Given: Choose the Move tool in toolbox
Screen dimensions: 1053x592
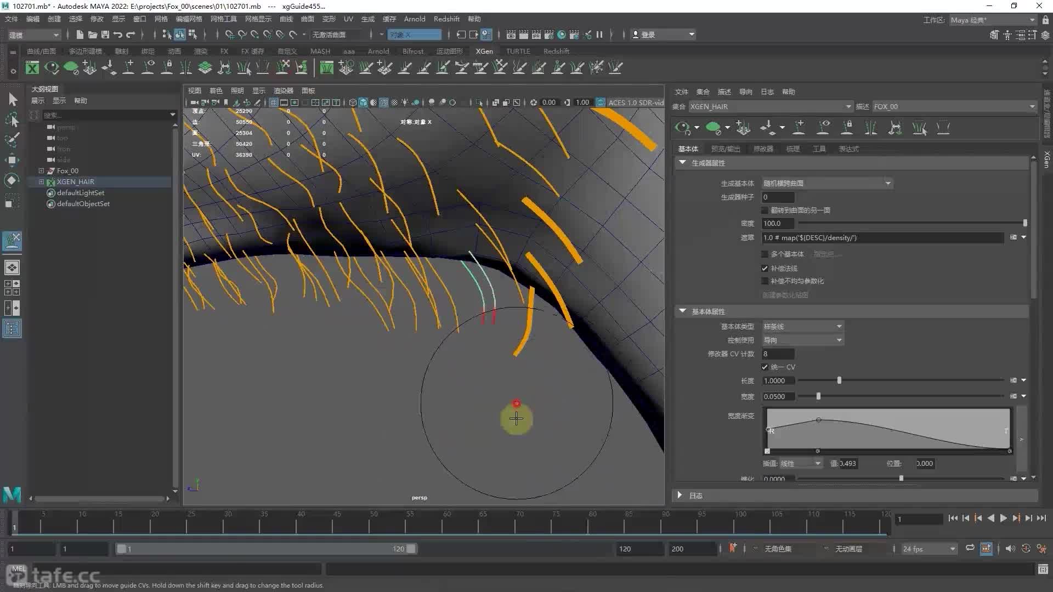Looking at the screenshot, I should 12,160.
